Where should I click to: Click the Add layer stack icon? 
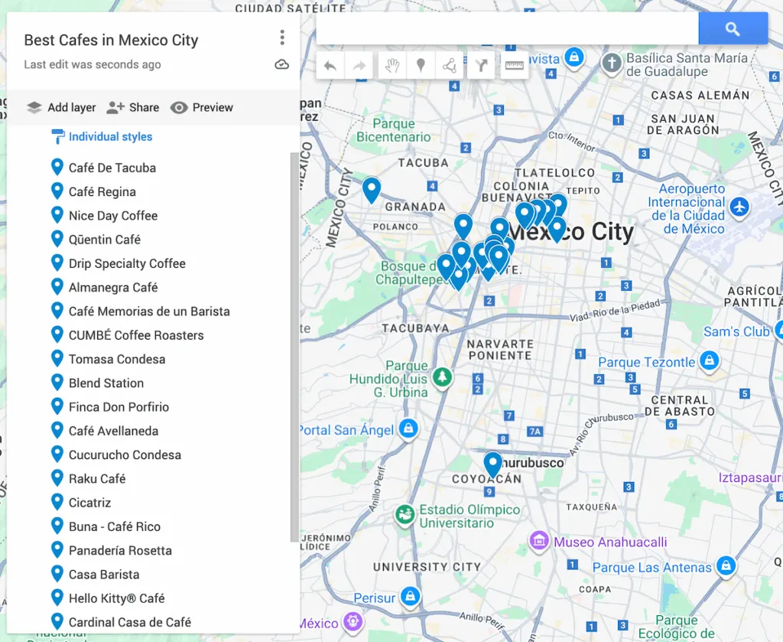(34, 107)
